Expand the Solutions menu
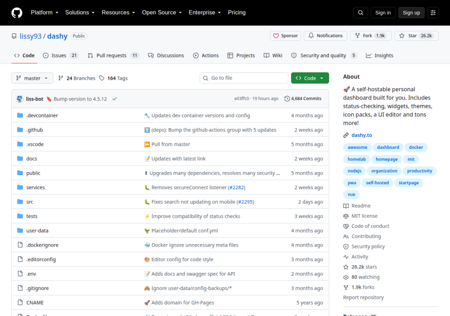 [80, 13]
